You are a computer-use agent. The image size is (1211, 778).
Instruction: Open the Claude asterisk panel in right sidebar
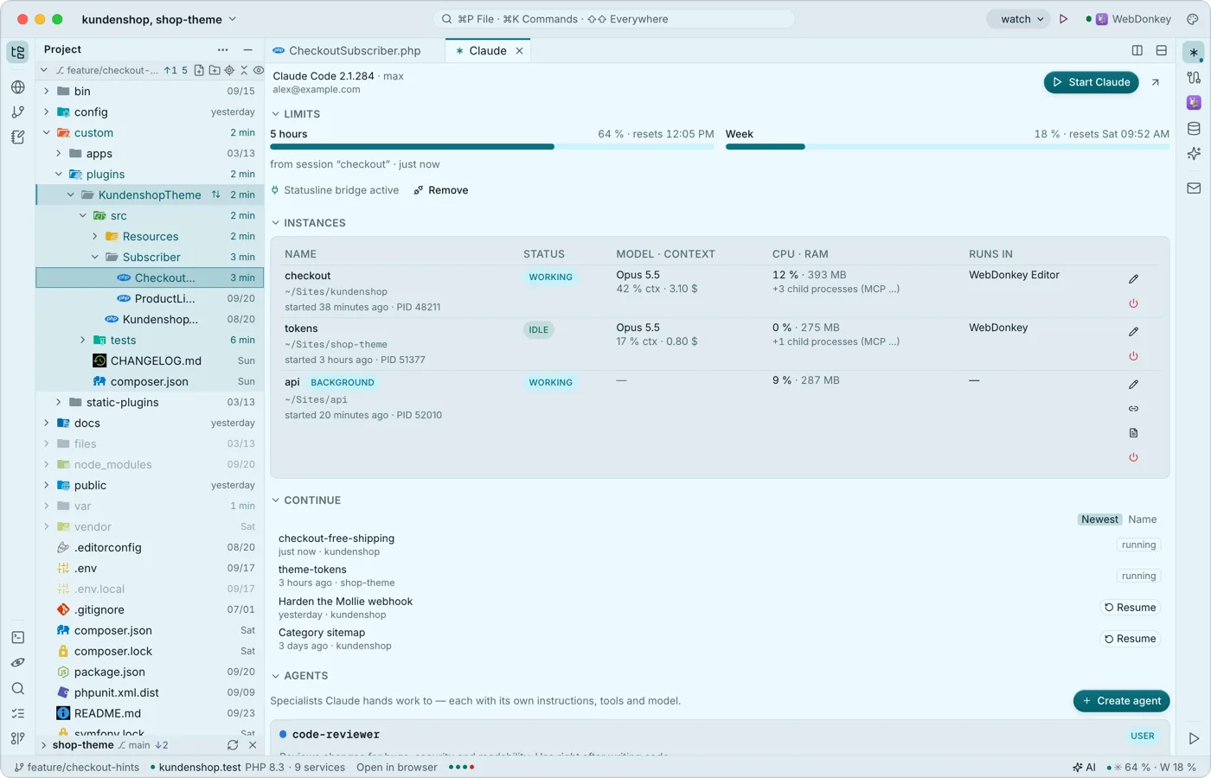point(1194,52)
